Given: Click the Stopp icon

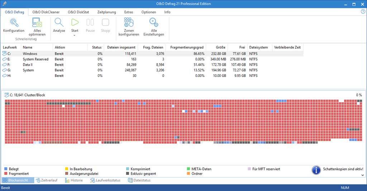Looking at the screenshot, I should 106,22.
